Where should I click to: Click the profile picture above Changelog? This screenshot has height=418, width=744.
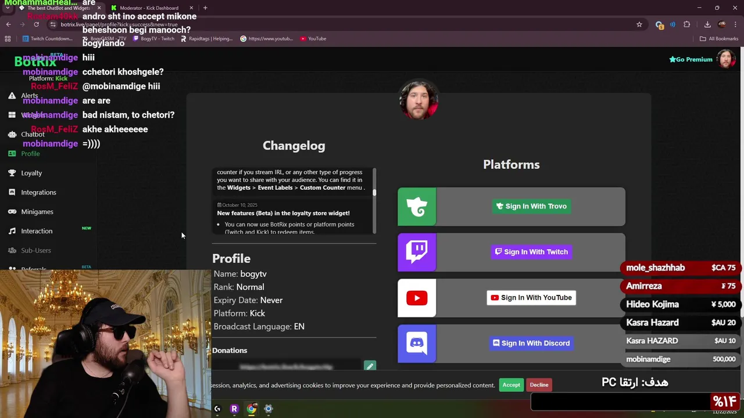tap(419, 100)
